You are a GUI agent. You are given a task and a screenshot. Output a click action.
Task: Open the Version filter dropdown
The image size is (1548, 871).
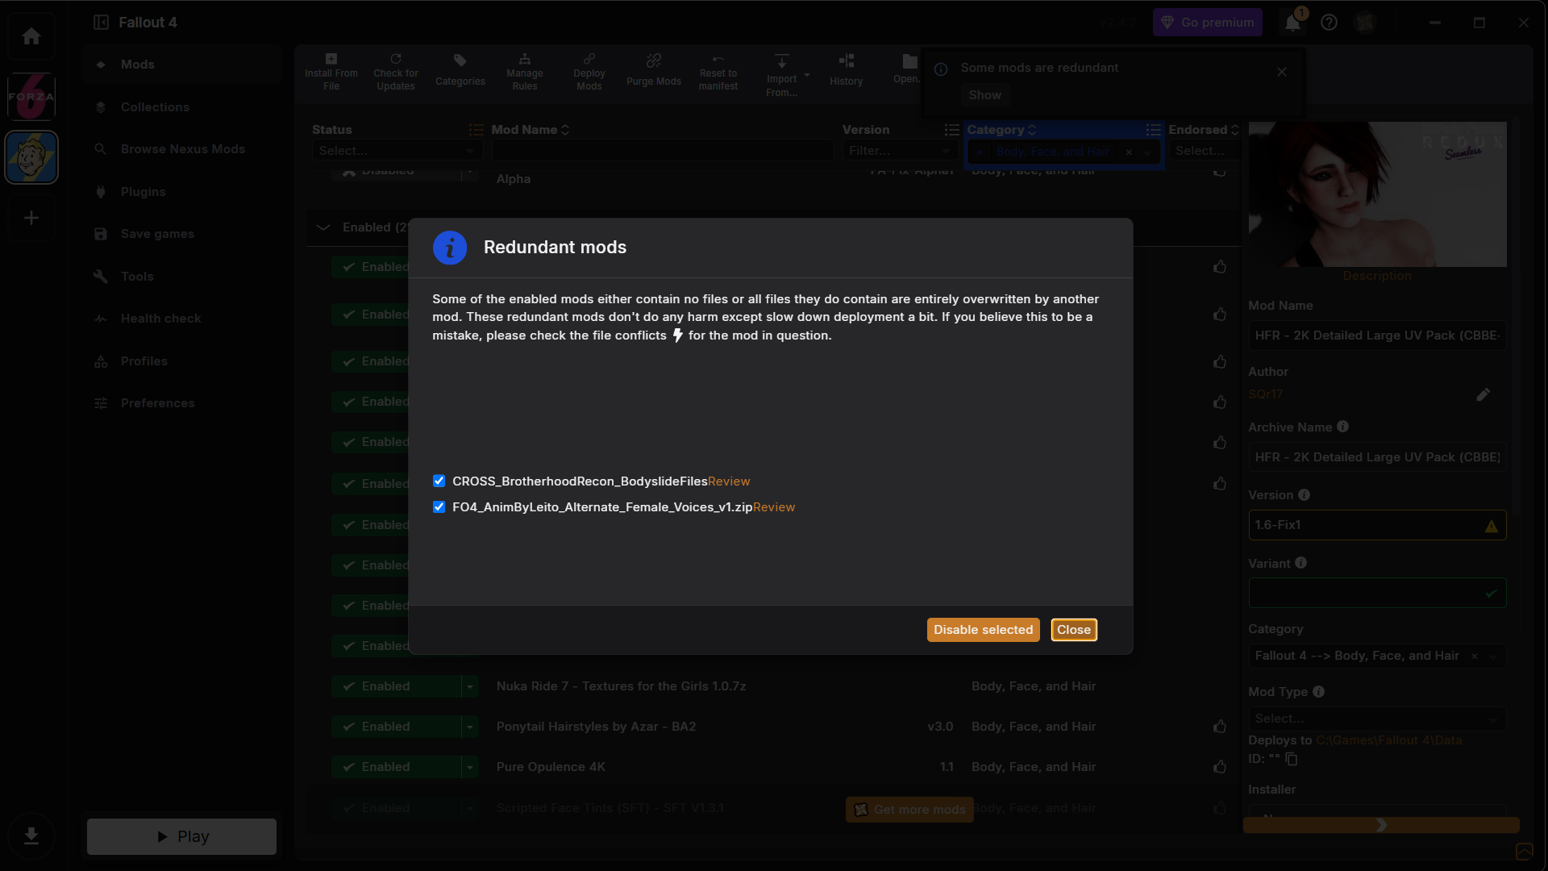point(901,151)
